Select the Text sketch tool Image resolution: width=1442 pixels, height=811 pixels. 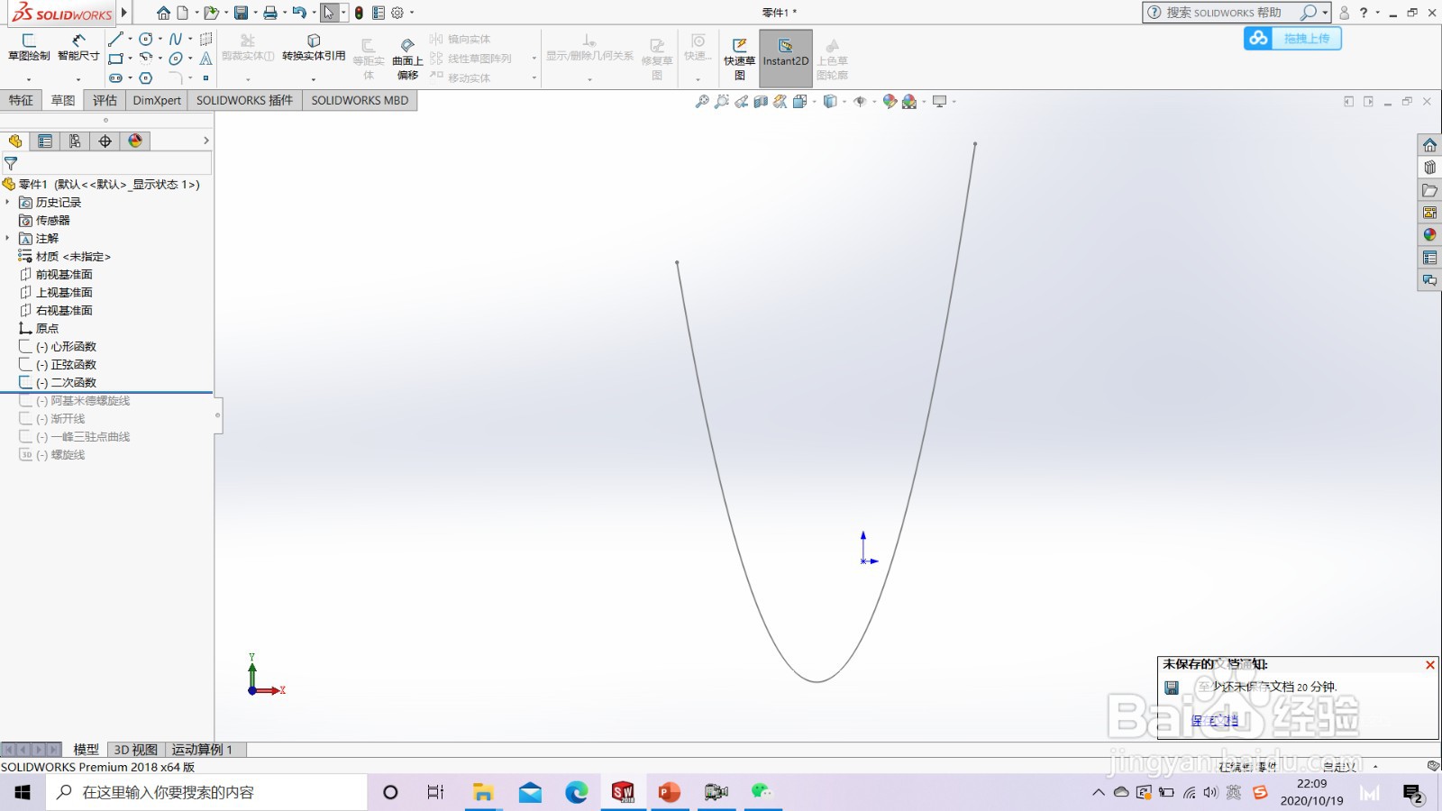point(205,59)
